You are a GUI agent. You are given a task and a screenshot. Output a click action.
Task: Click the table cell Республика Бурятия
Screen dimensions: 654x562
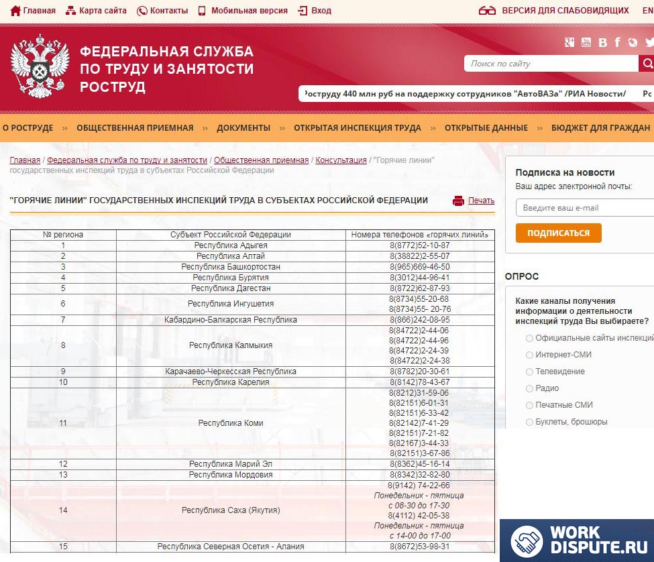pyautogui.click(x=231, y=278)
